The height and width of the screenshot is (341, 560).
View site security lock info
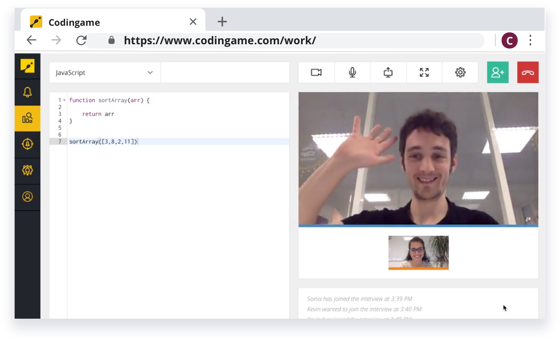(x=112, y=40)
